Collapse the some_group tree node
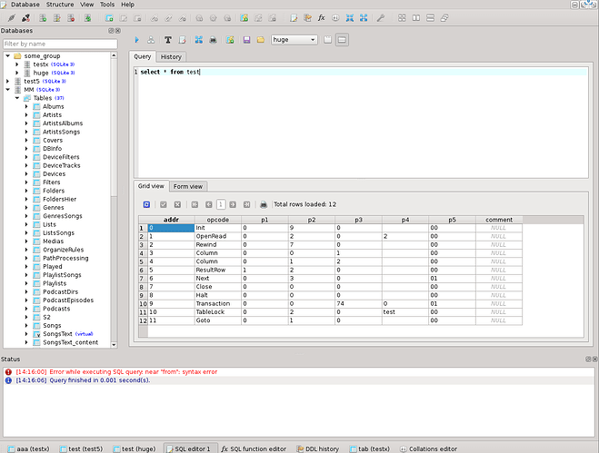The image size is (599, 453). pos(7,55)
